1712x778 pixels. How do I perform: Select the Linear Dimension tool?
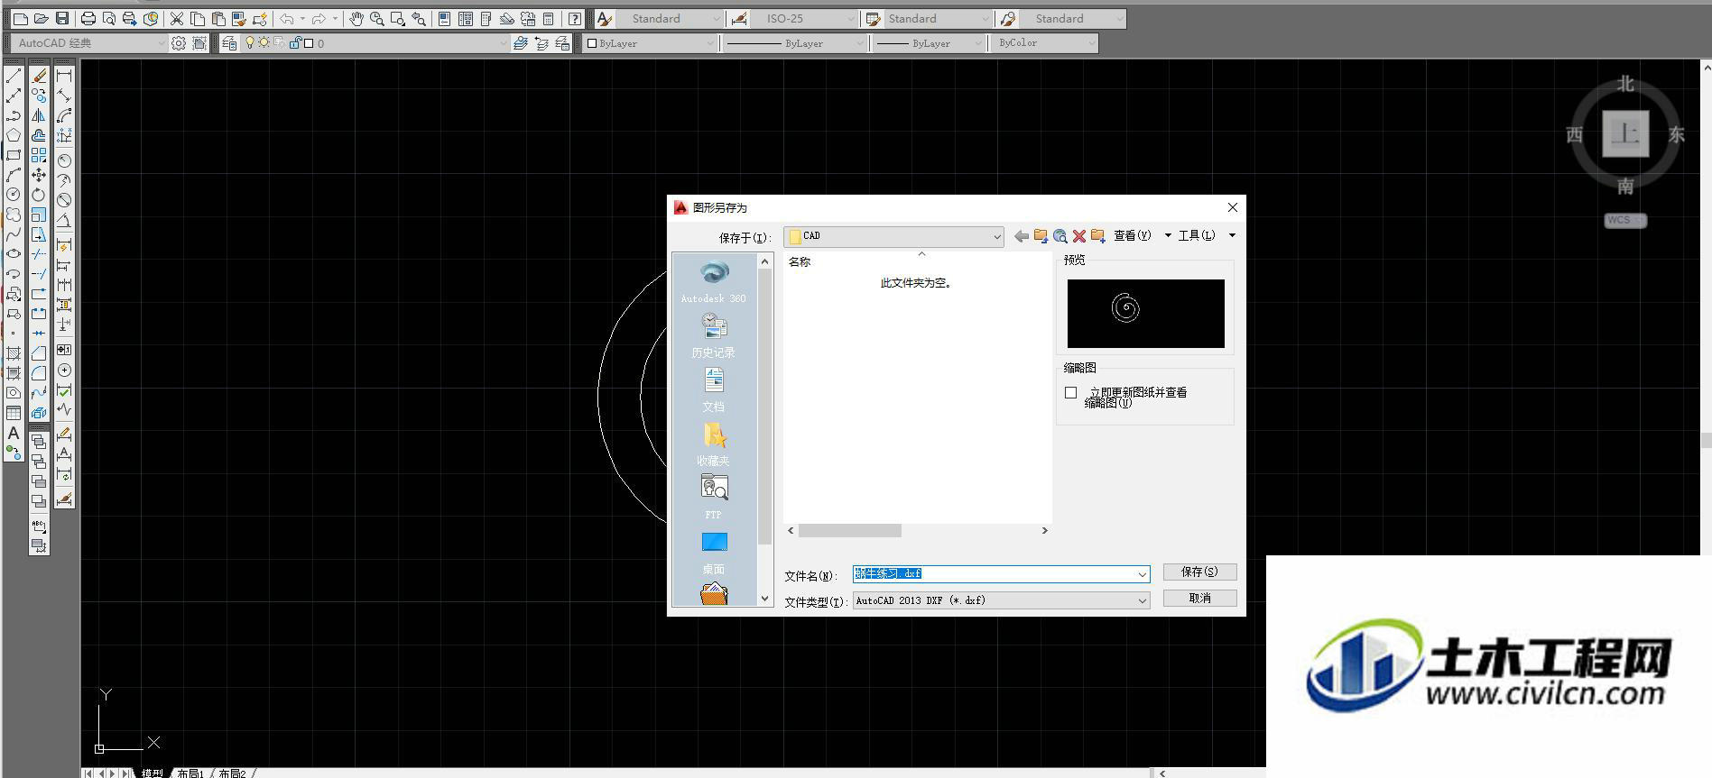[x=64, y=77]
